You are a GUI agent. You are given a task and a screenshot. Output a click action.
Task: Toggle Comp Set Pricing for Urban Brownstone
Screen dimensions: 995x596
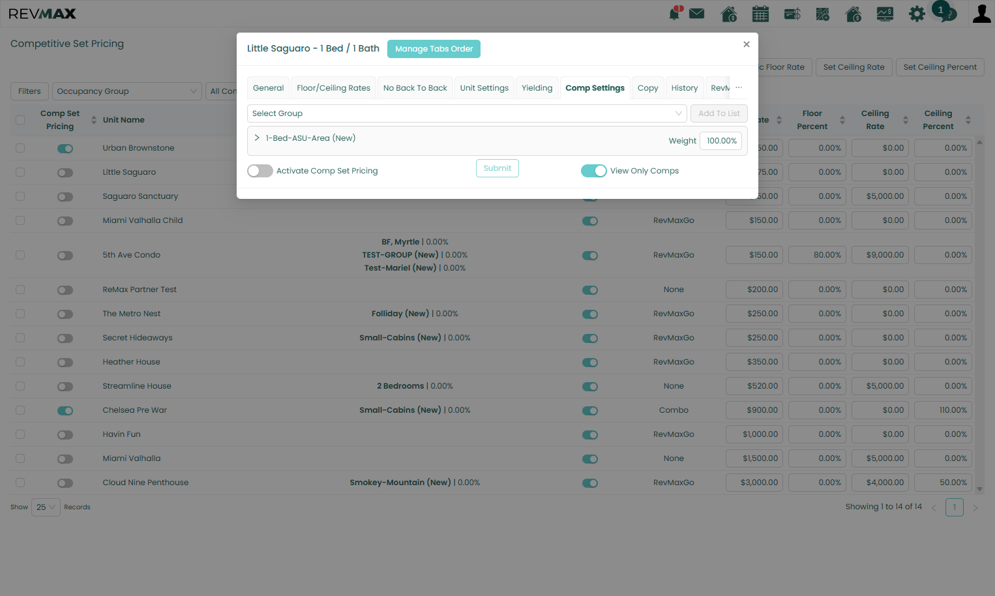pyautogui.click(x=65, y=149)
